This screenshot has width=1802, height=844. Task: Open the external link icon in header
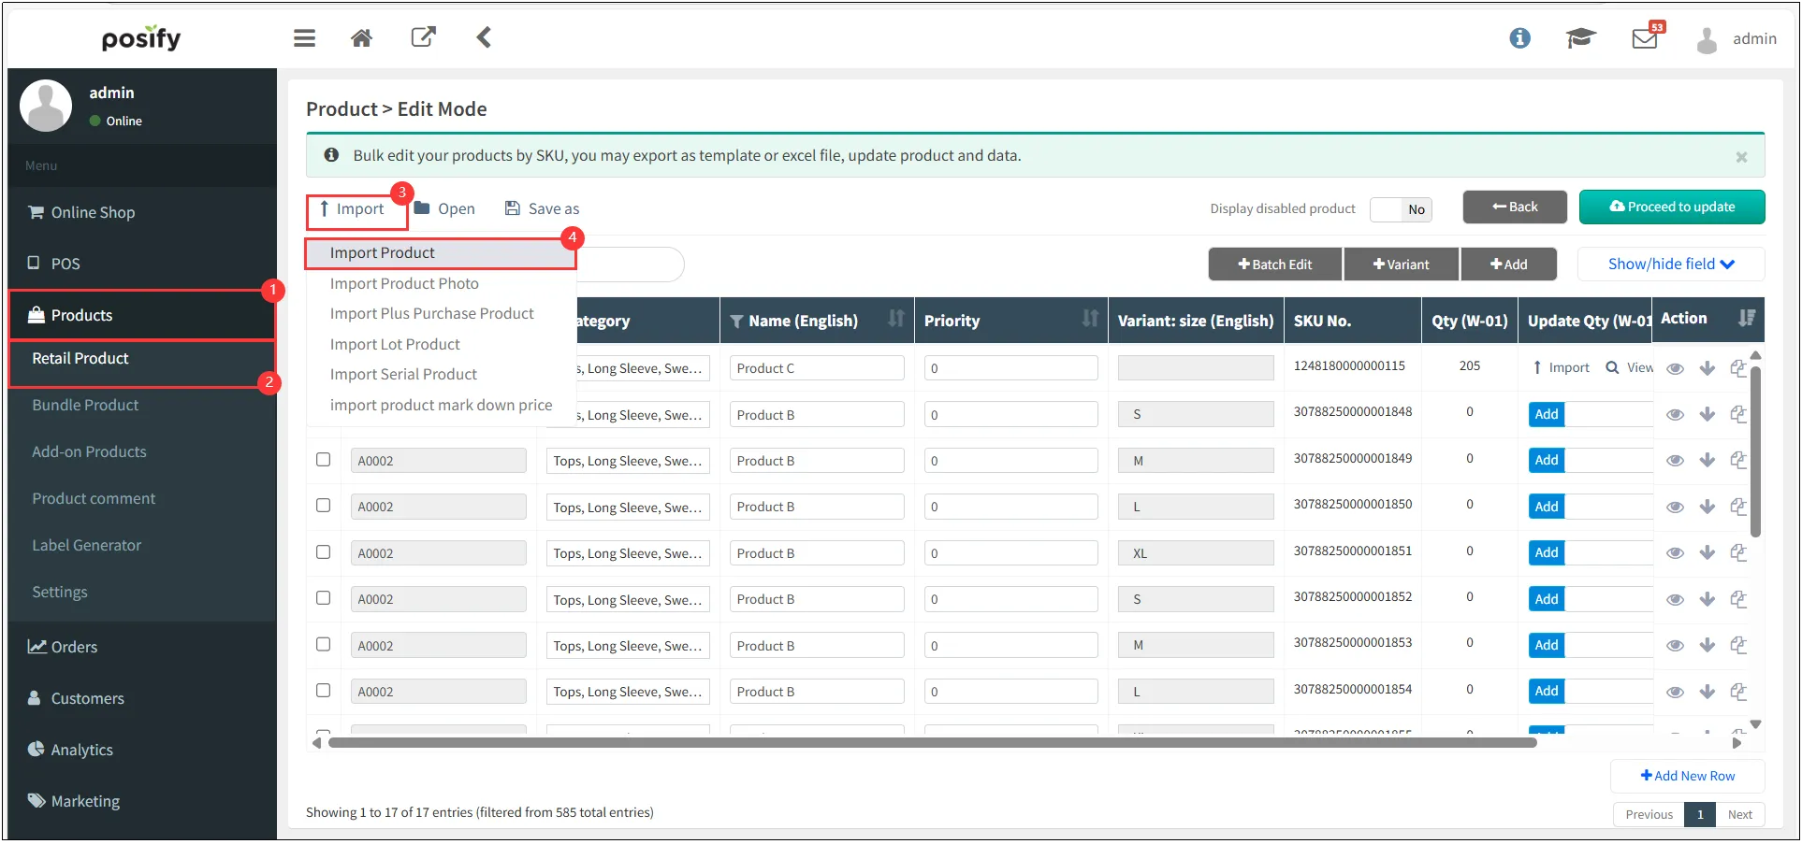click(x=423, y=37)
